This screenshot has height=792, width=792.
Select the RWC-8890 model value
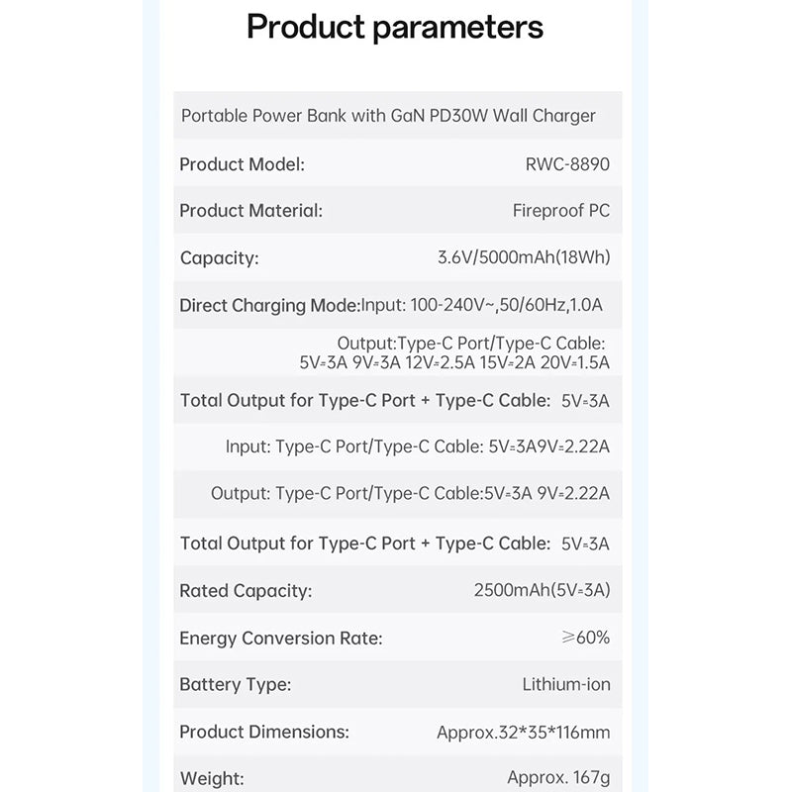pyautogui.click(x=567, y=164)
